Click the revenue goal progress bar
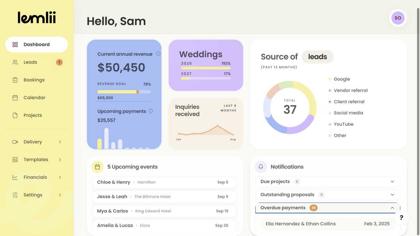This screenshot has height=236, width=420. pyautogui.click(x=124, y=92)
